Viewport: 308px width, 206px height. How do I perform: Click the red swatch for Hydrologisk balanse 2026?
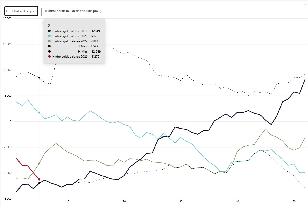tap(49, 56)
